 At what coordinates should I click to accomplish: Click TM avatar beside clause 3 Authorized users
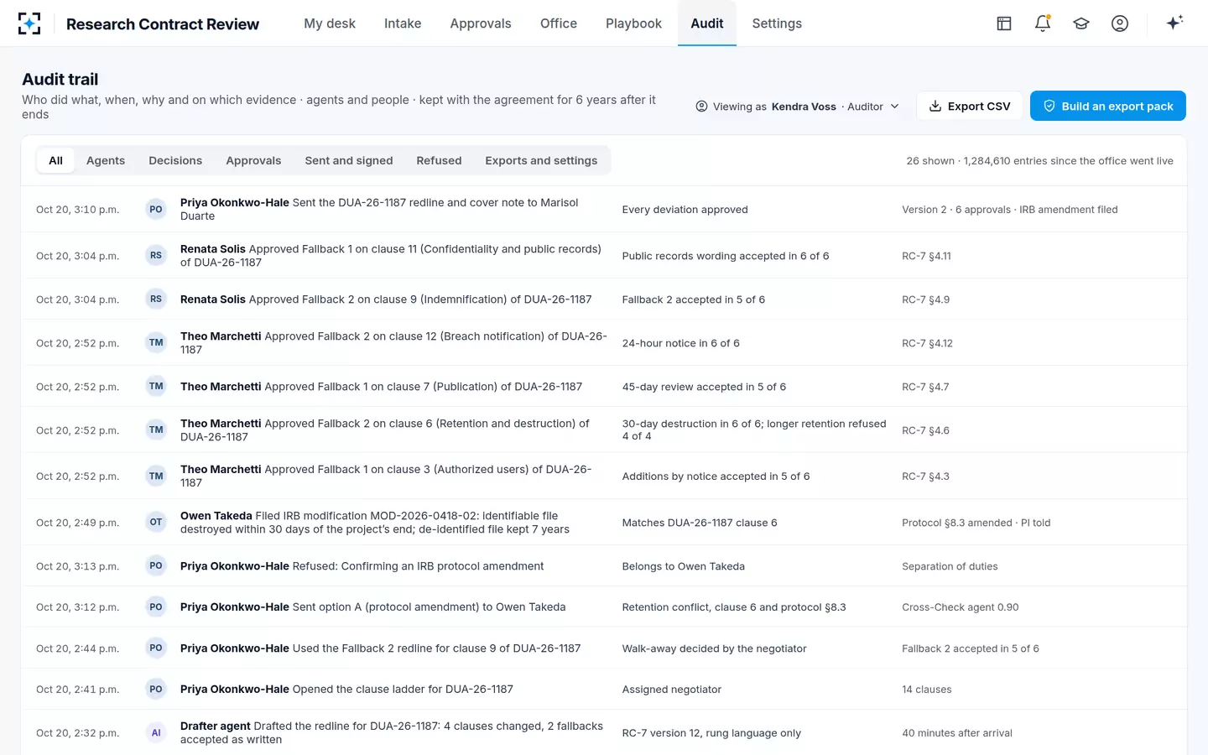pyautogui.click(x=156, y=476)
